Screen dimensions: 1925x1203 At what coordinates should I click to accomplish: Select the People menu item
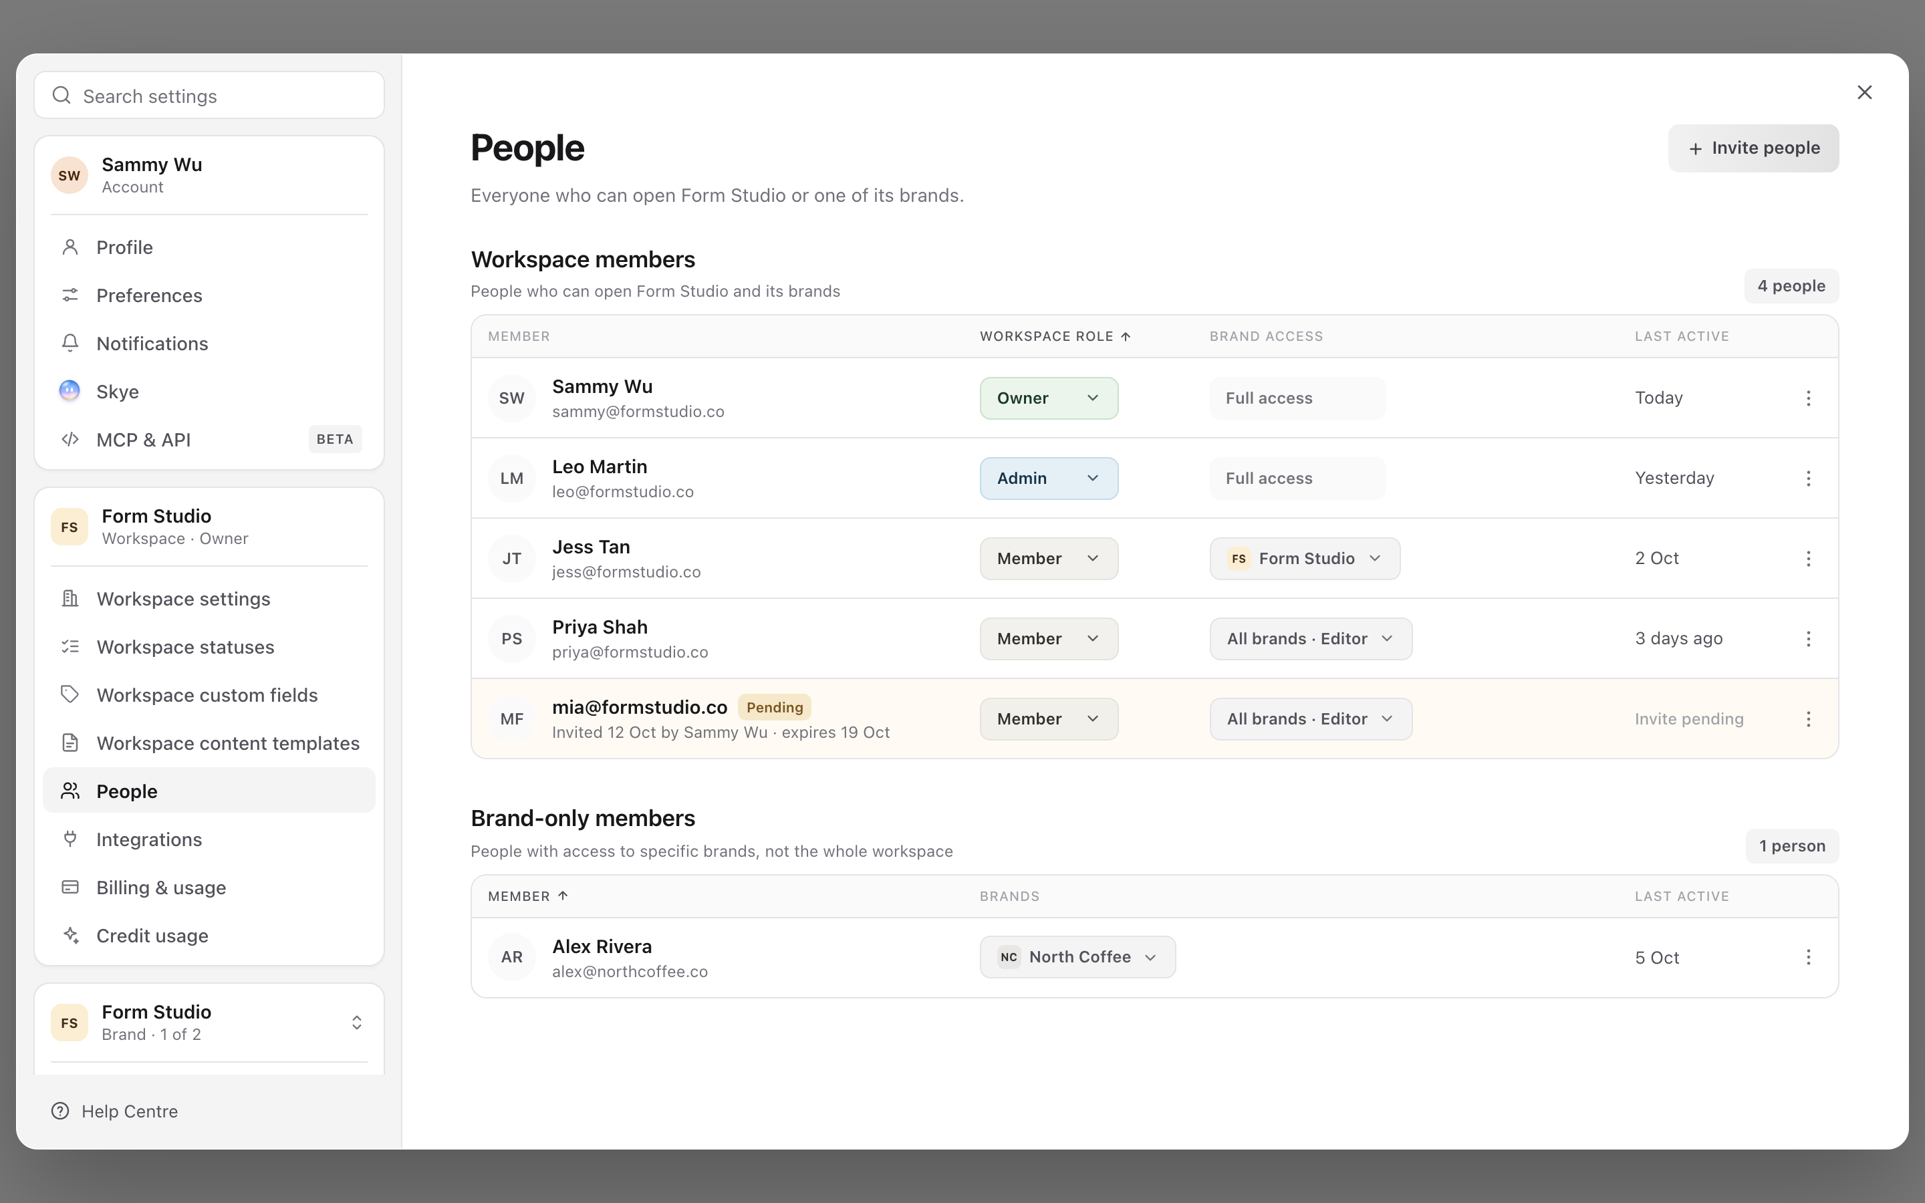209,791
